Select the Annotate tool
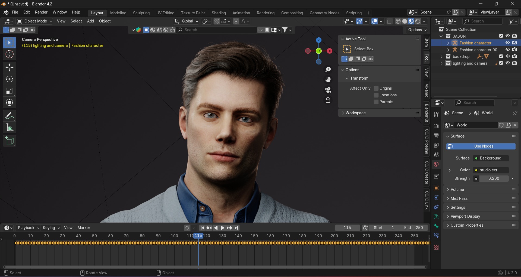 [x=10, y=116]
